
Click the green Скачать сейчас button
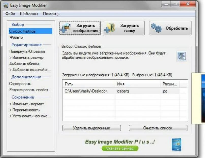click(120, 148)
